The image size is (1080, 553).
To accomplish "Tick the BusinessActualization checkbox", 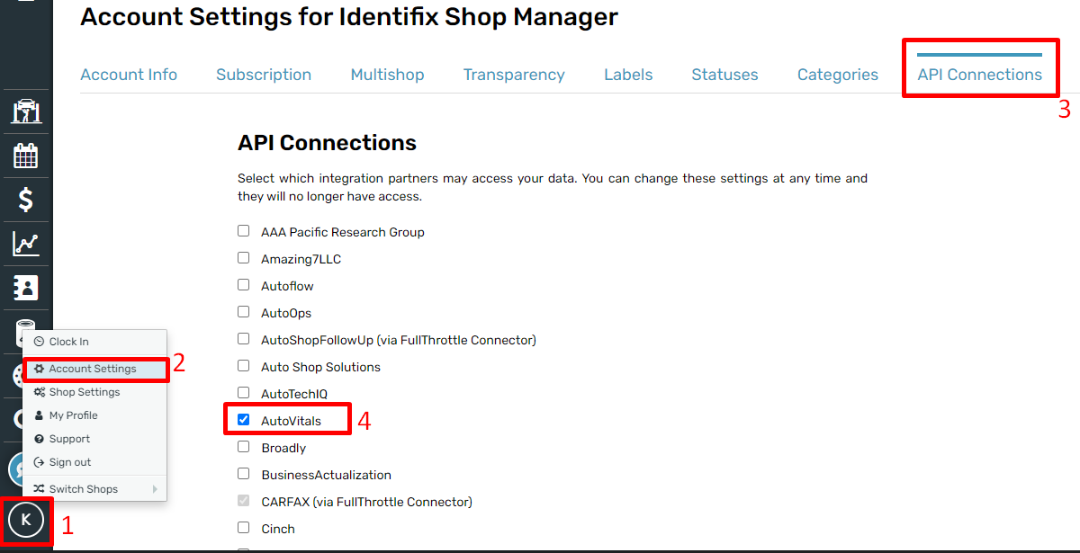I will (243, 474).
